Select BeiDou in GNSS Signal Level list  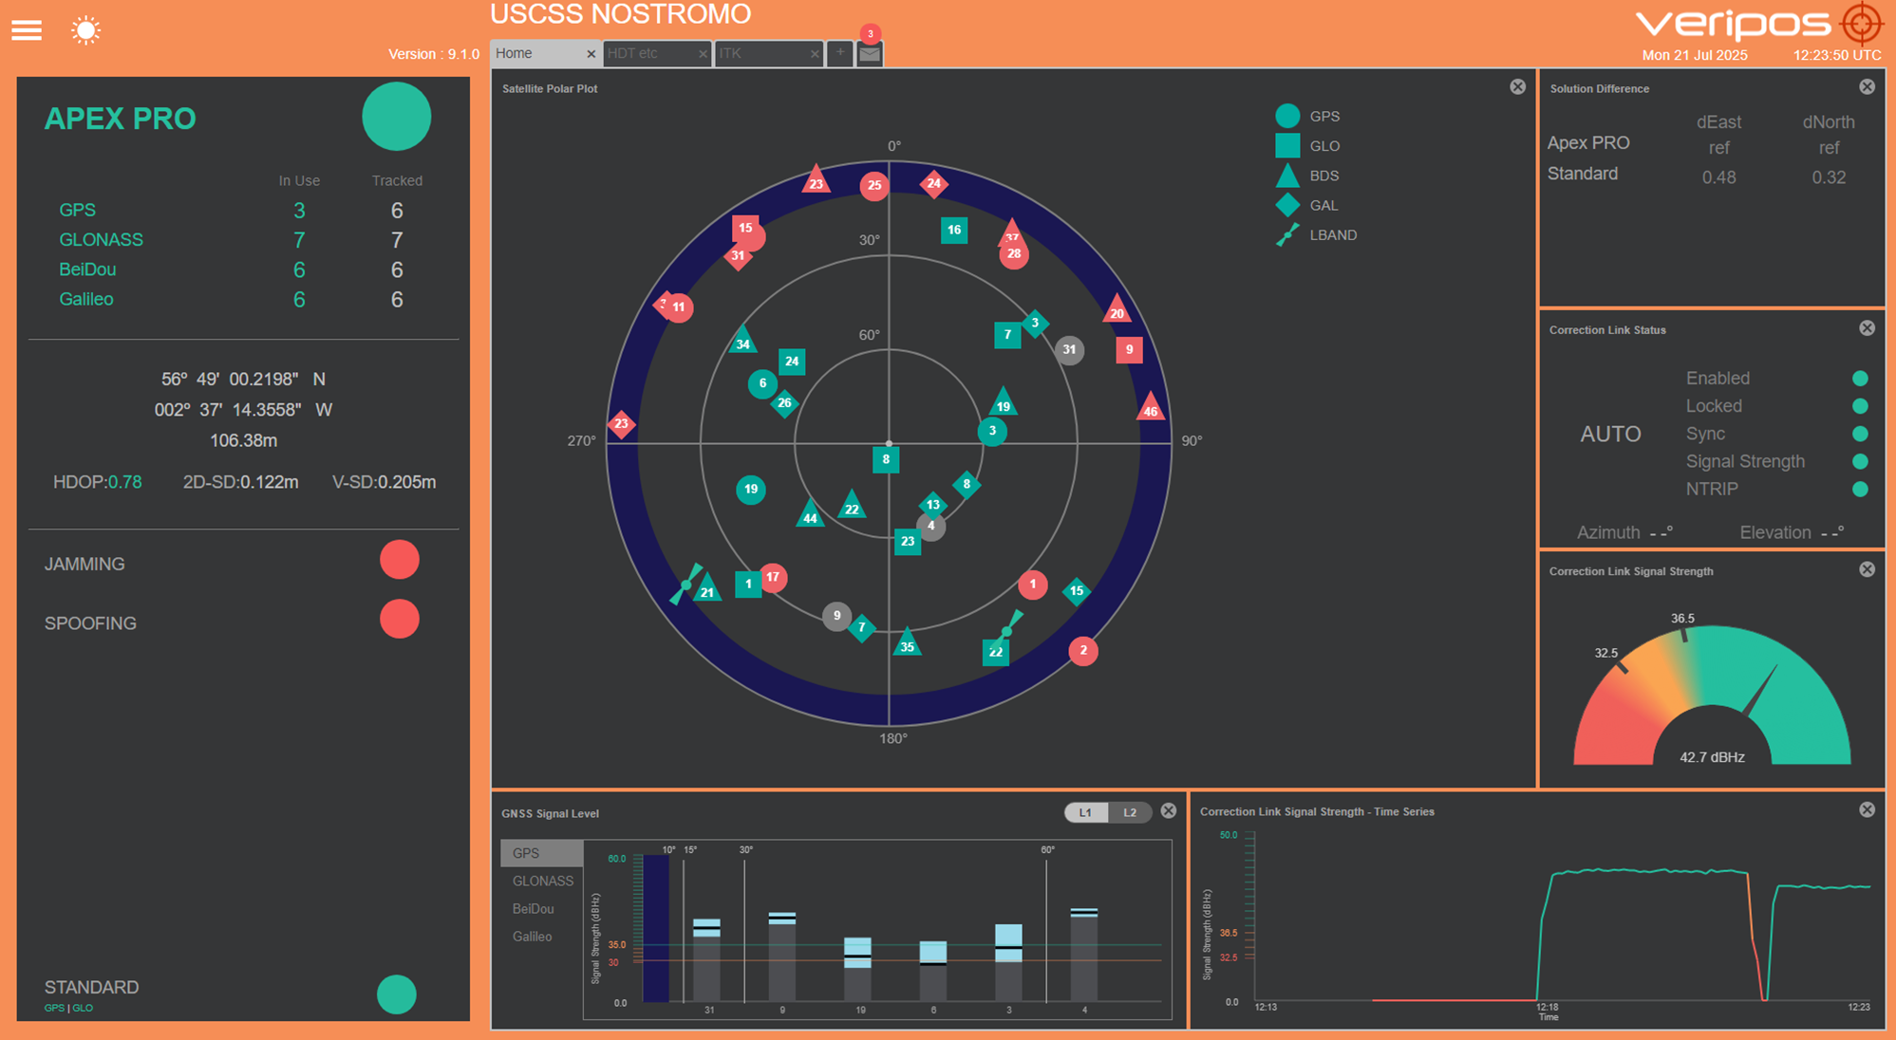[x=541, y=908]
